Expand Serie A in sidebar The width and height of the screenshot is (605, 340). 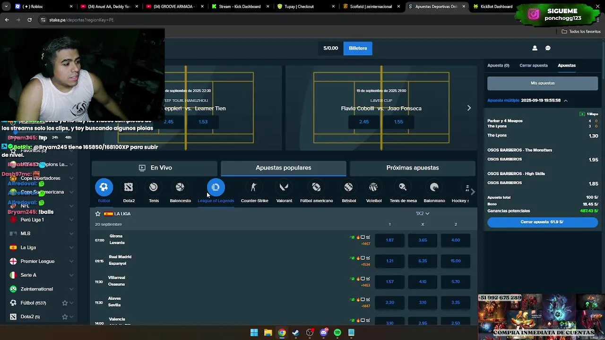coord(71,275)
